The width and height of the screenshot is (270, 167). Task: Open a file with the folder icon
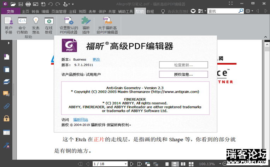(x=13, y=4)
